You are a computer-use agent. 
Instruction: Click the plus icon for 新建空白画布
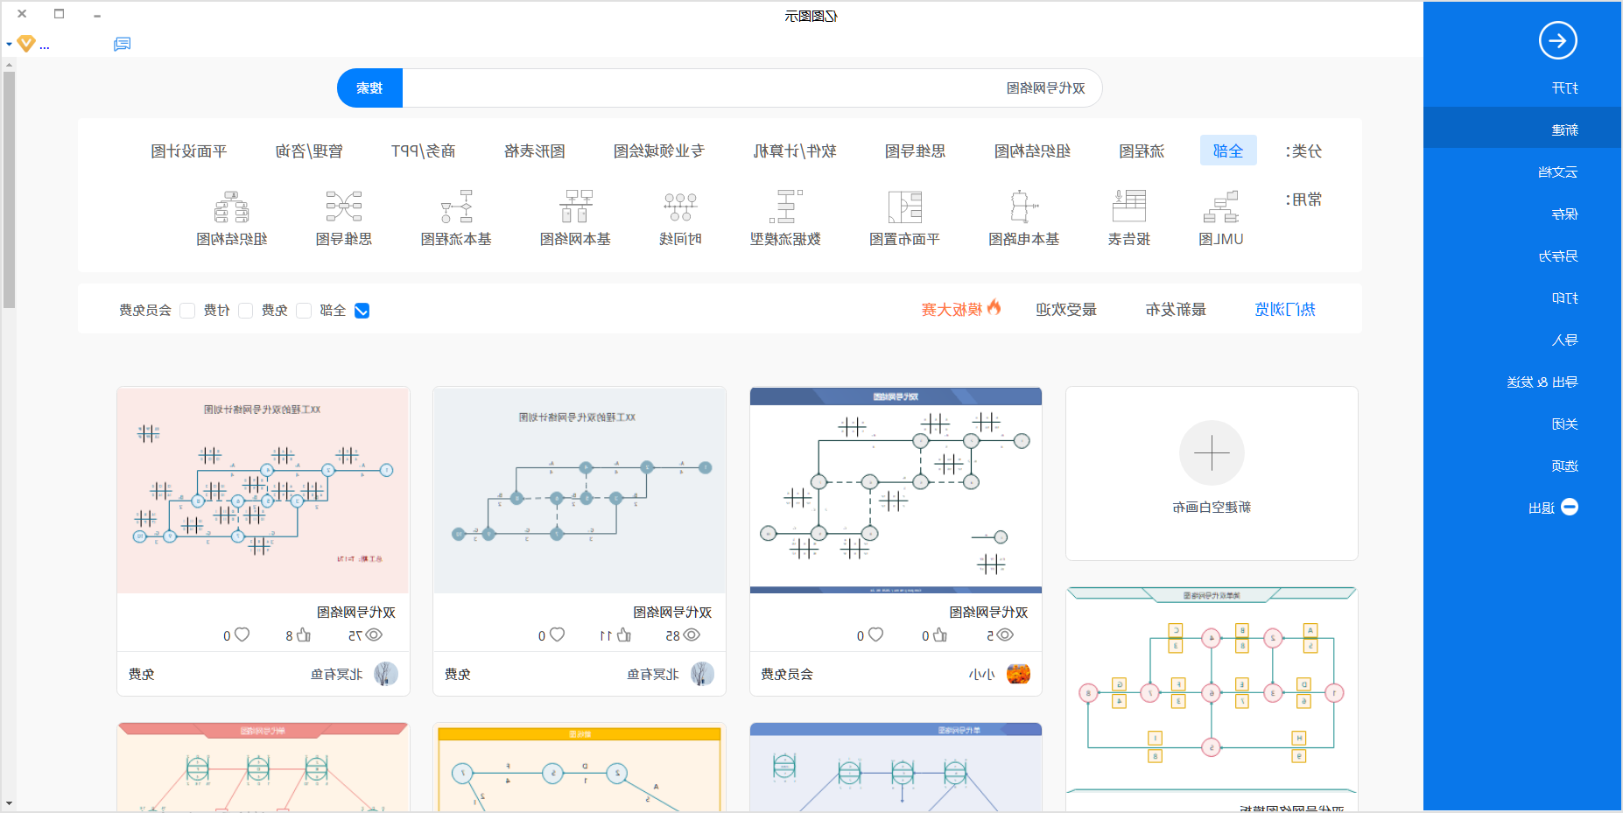1212,452
